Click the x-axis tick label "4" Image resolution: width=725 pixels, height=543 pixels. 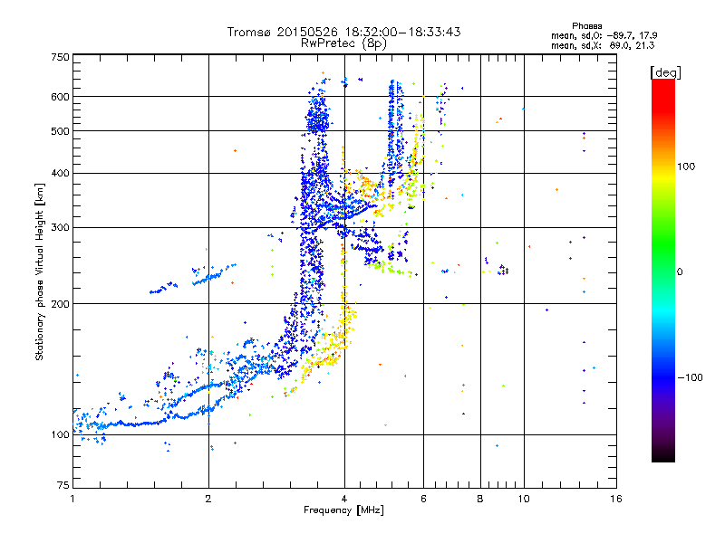click(344, 499)
